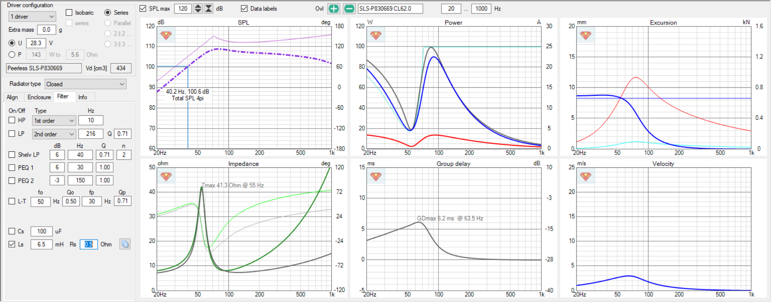
Task: Click the SPL max spinner arrows
Action: pos(198,8)
